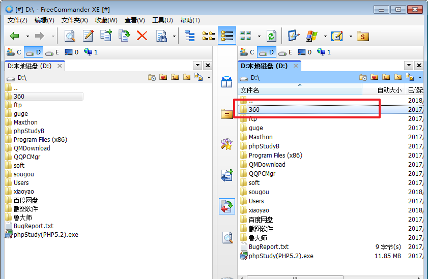Click the Copy files toolbar icon
Screen dimensions: 428x279
[x=106, y=36]
